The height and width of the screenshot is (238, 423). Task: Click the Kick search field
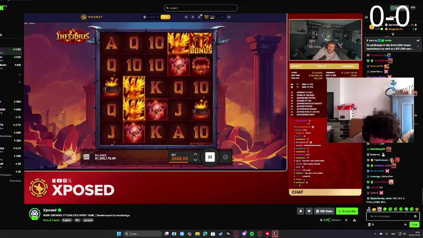pos(201,8)
